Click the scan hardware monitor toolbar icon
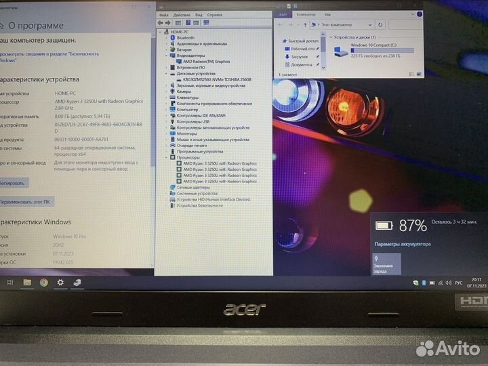Viewport: 488px width, 366px height. pyautogui.click(x=206, y=22)
